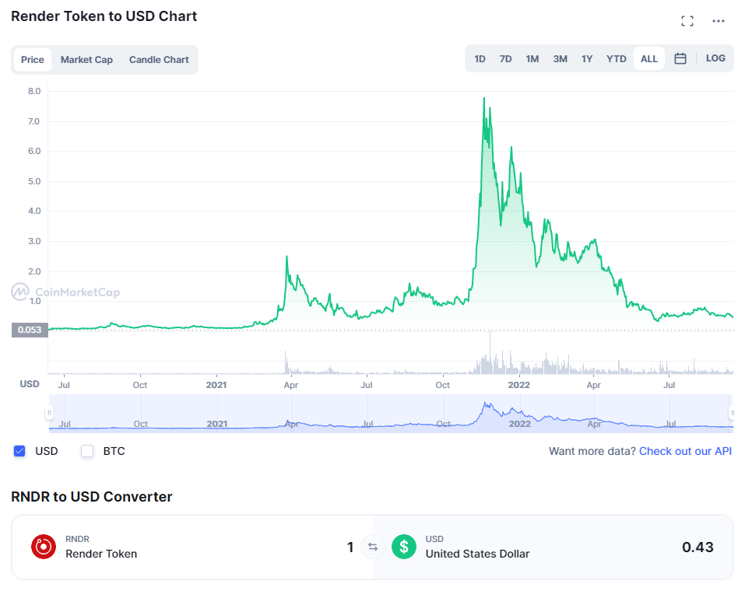Screen dimensions: 745x591
Task: Select the ALL time range
Action: click(649, 59)
